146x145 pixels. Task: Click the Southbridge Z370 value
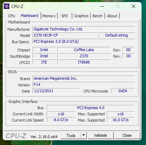[84, 56]
